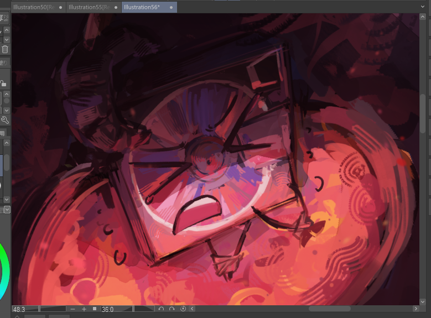
Task: Click the trash delete icon in left panel
Action: point(5,49)
